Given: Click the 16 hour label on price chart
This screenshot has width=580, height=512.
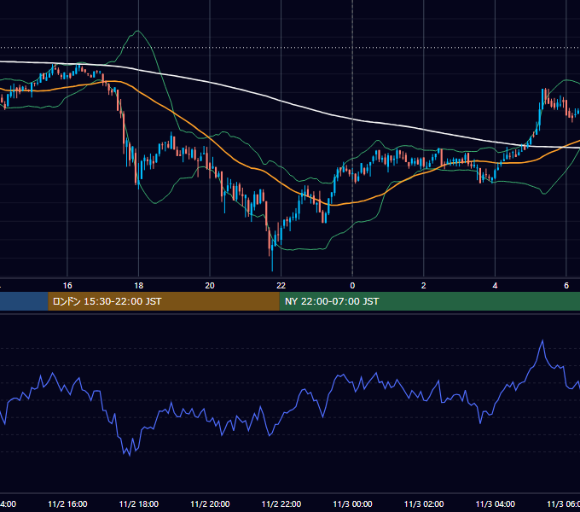Looking at the screenshot, I should coord(67,286).
